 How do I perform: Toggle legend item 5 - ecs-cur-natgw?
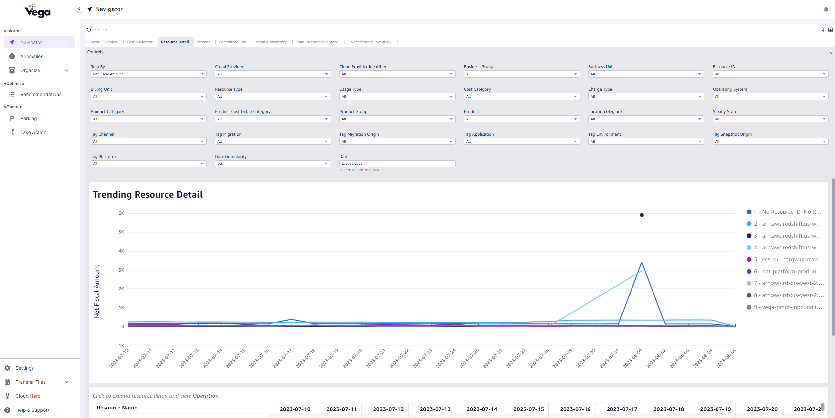click(785, 259)
